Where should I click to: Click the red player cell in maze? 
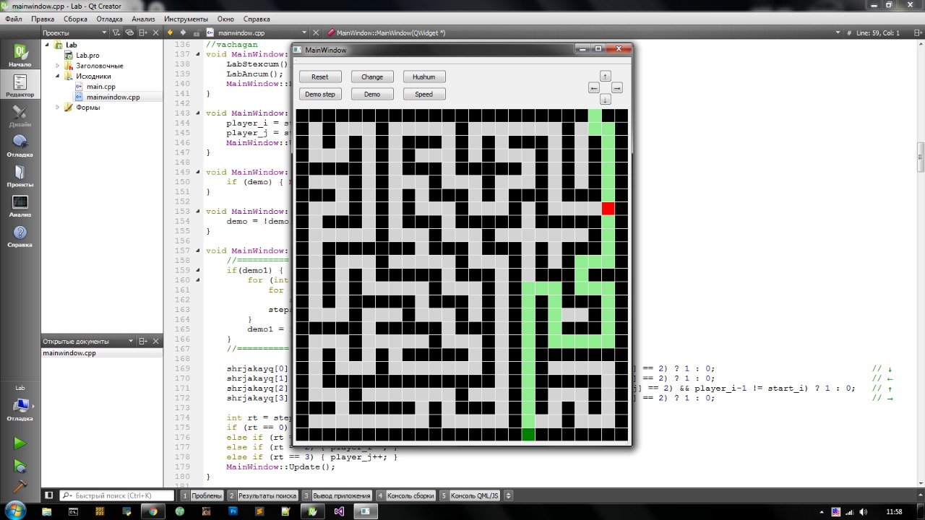(608, 209)
